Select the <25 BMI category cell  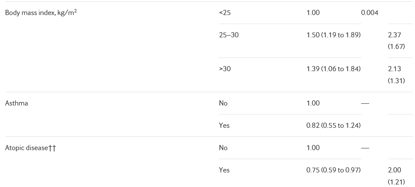225,13
